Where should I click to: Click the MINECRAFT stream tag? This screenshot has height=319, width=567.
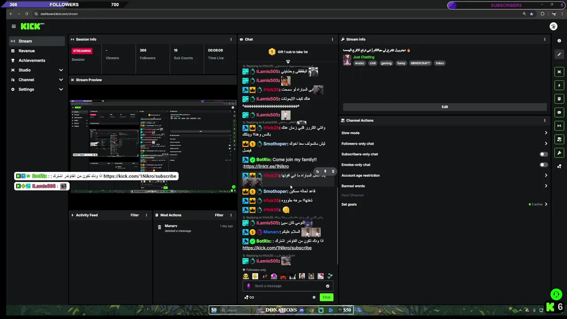point(420,63)
